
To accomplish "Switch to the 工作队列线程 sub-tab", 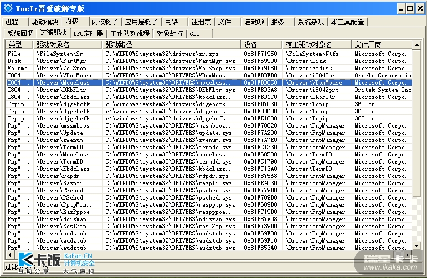I will (x=130, y=33).
